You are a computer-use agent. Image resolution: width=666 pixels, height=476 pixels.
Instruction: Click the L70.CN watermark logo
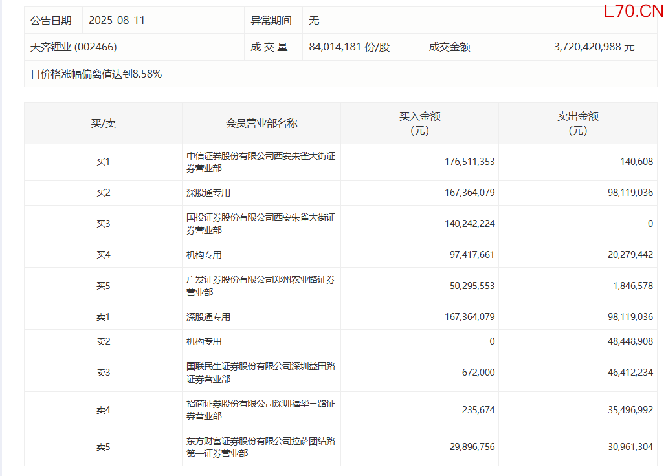[633, 11]
